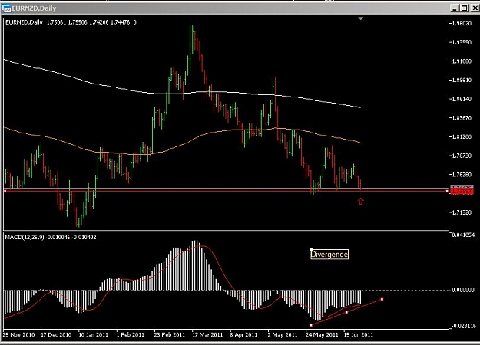The width and height of the screenshot is (480, 345).
Task: Click the red 1.73997 price tag
Action: [462, 192]
